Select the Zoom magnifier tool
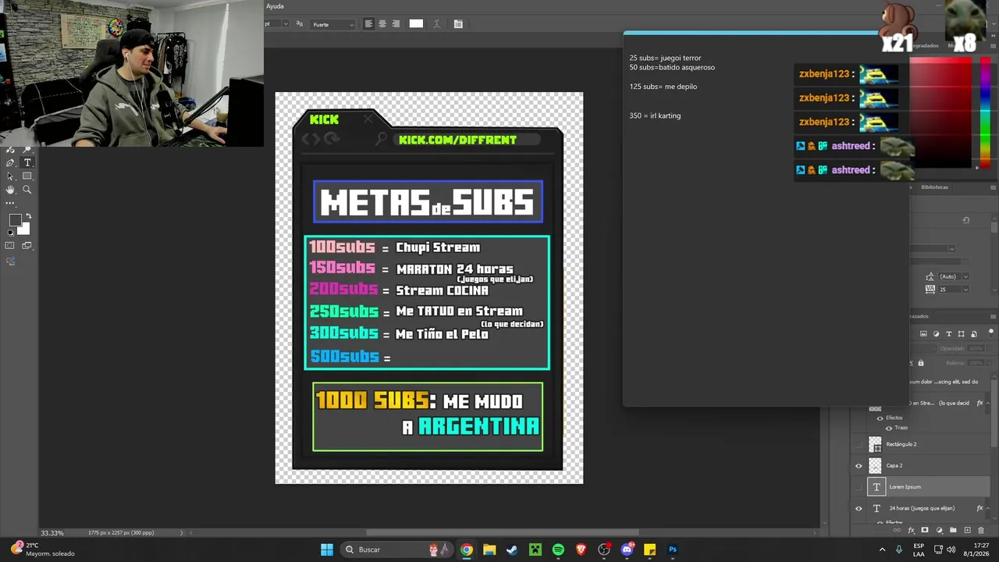This screenshot has height=562, width=999. tap(27, 190)
